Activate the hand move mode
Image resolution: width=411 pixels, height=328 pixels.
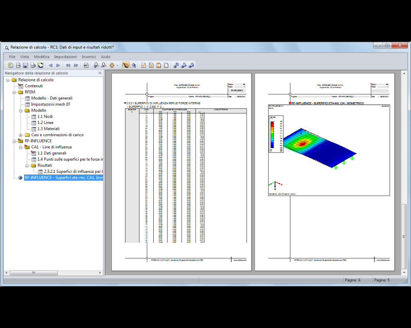126,65
